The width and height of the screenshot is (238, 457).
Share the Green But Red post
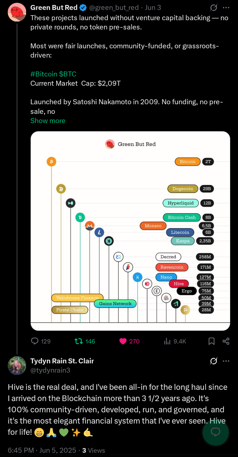point(226,341)
